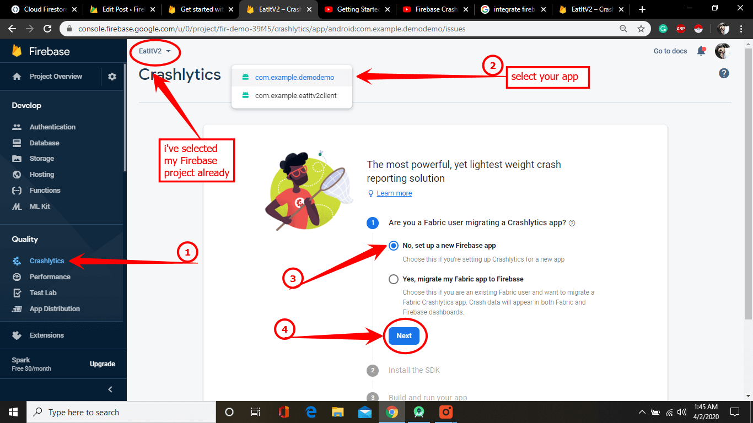Viewport: 753px width, 423px height.
Task: Open volume control in system tray
Action: [x=682, y=412]
